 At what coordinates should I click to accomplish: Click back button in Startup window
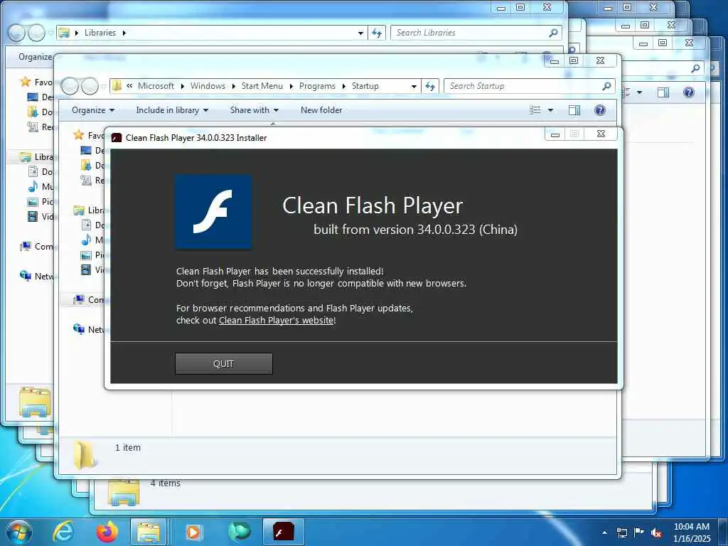point(70,86)
